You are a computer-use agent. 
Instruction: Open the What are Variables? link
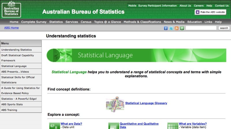(x=193, y=124)
